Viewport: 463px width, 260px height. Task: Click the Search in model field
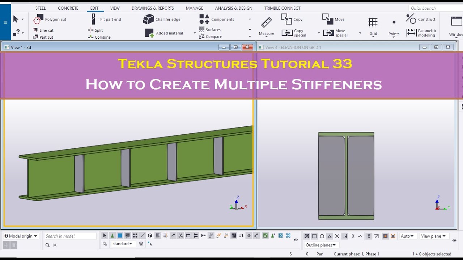point(70,236)
